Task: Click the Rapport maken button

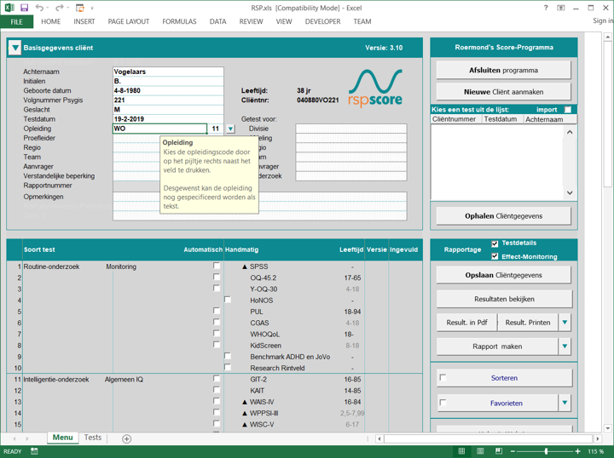Action: (x=497, y=346)
